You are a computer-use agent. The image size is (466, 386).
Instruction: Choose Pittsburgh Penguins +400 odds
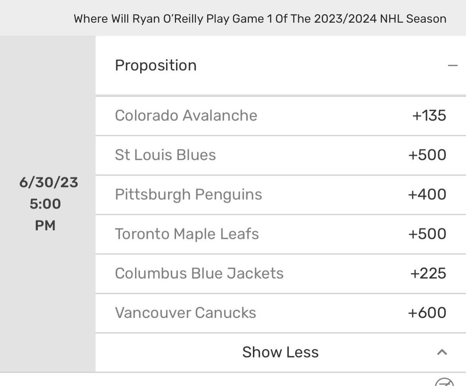pyautogui.click(x=427, y=195)
